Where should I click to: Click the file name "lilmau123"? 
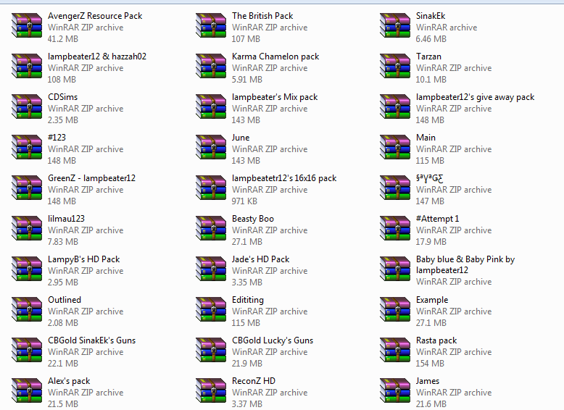click(x=66, y=219)
